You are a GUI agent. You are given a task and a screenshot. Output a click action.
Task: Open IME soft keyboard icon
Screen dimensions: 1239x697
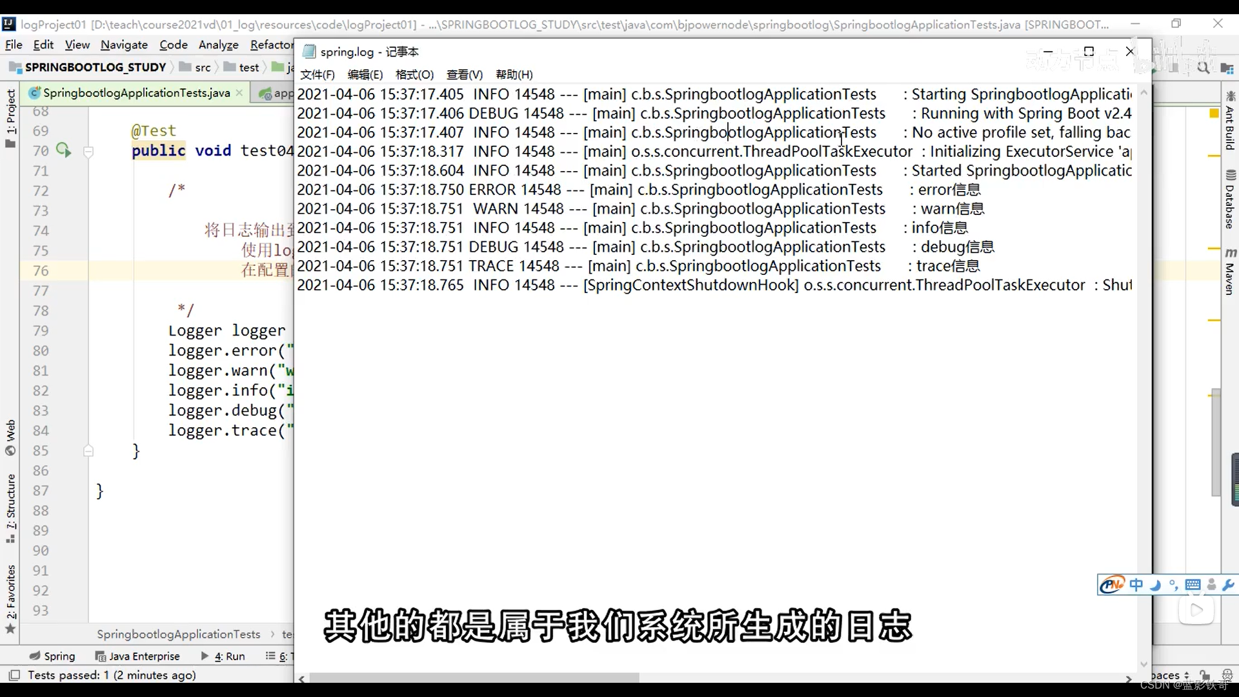pyautogui.click(x=1193, y=585)
